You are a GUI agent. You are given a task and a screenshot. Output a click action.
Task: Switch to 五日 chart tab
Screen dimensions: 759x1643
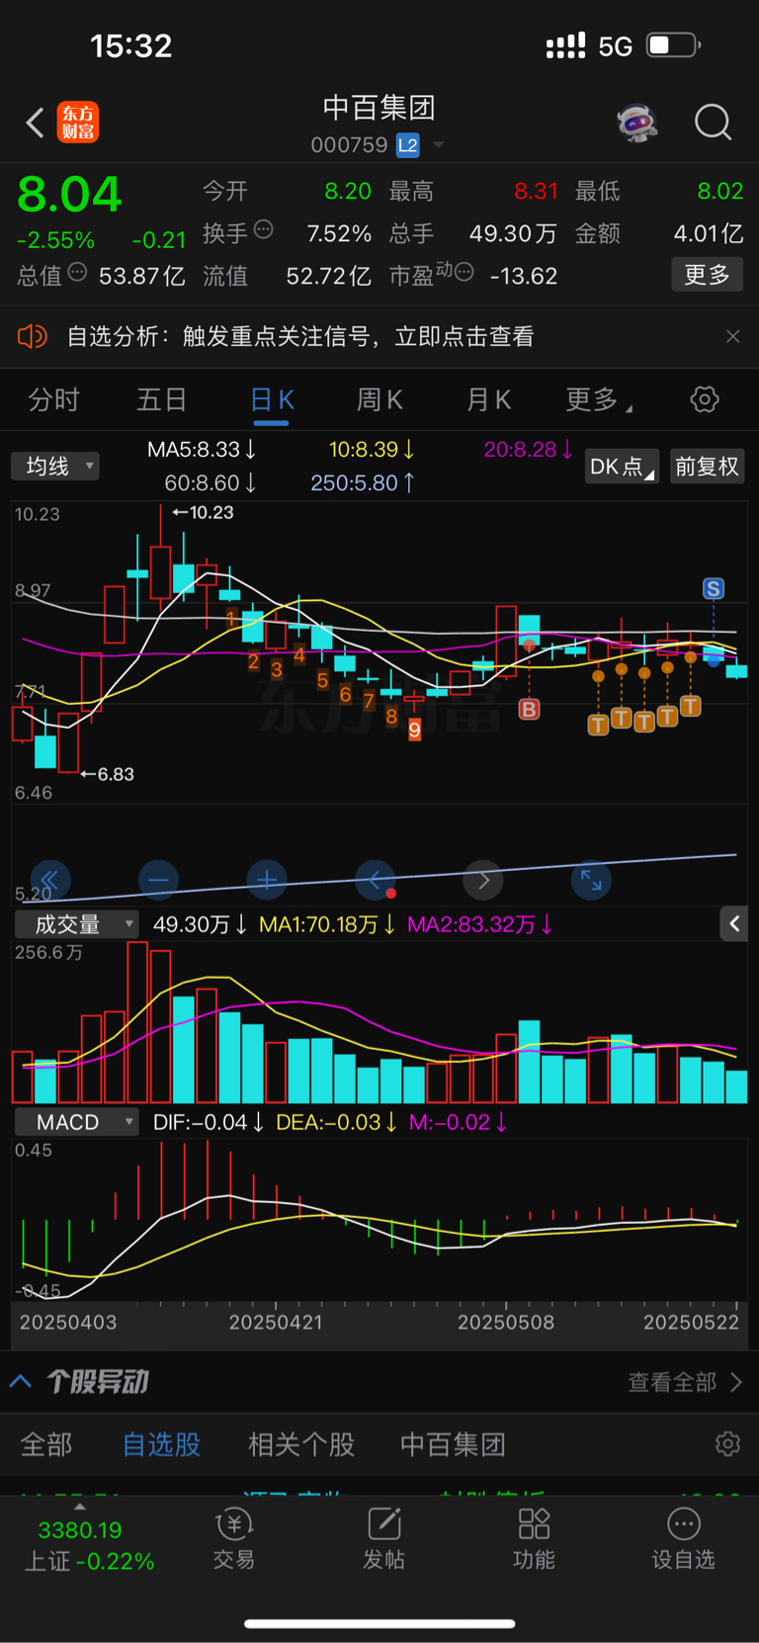point(161,399)
